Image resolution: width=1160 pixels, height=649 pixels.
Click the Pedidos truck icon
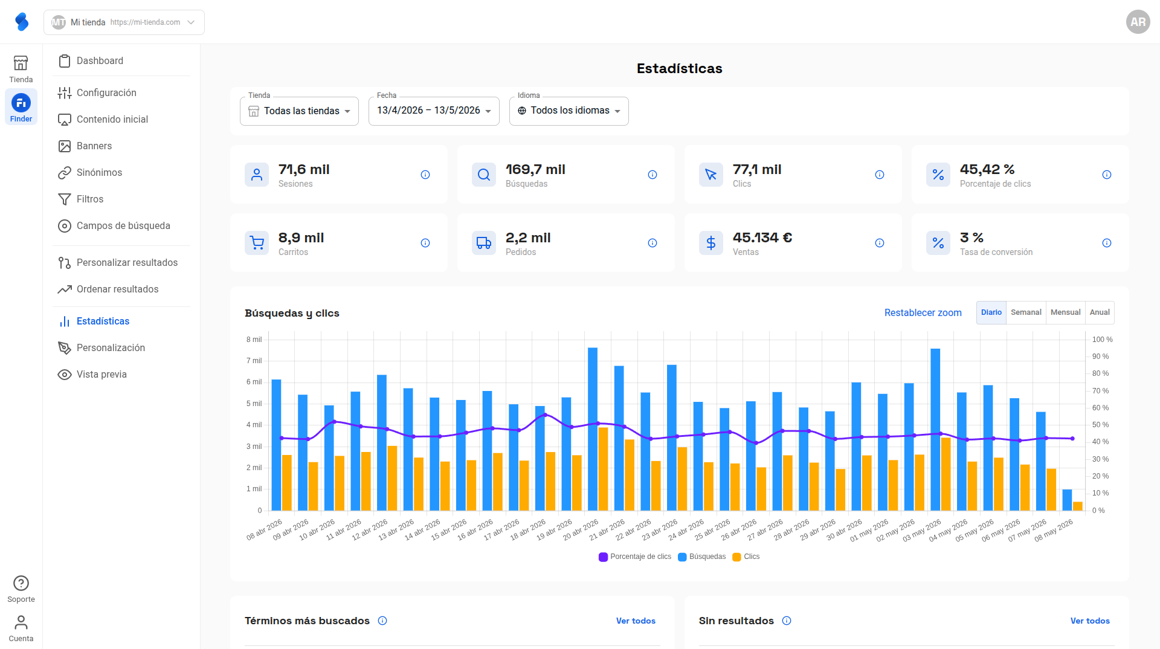click(484, 243)
